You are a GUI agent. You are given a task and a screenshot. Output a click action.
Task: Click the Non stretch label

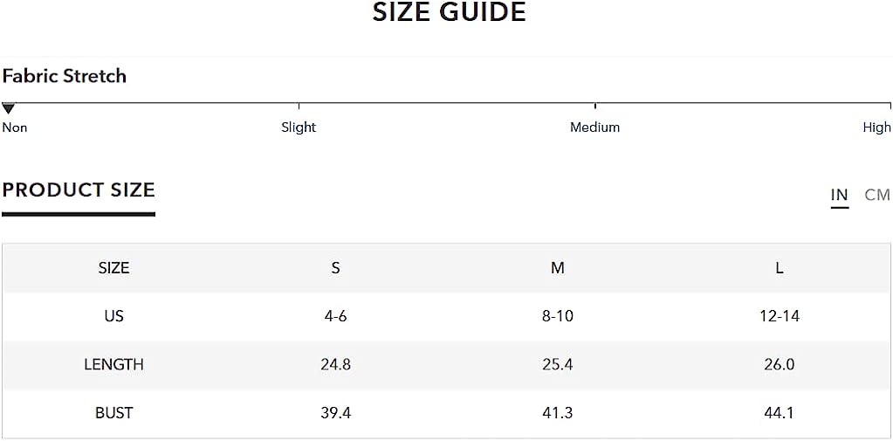tap(15, 127)
